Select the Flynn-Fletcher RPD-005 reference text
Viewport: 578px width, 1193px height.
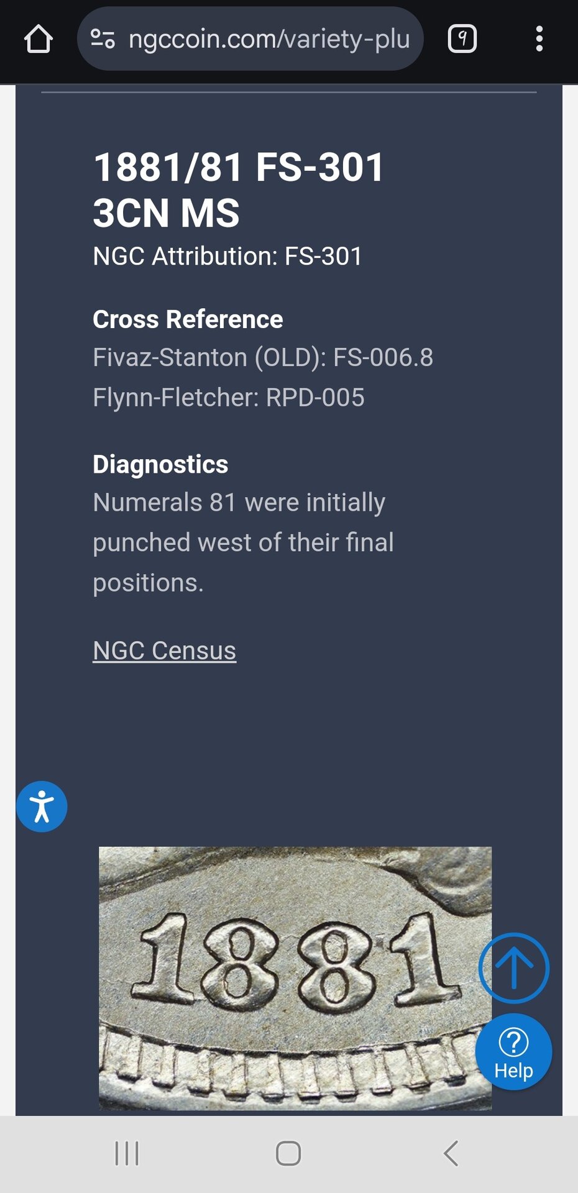tap(229, 398)
